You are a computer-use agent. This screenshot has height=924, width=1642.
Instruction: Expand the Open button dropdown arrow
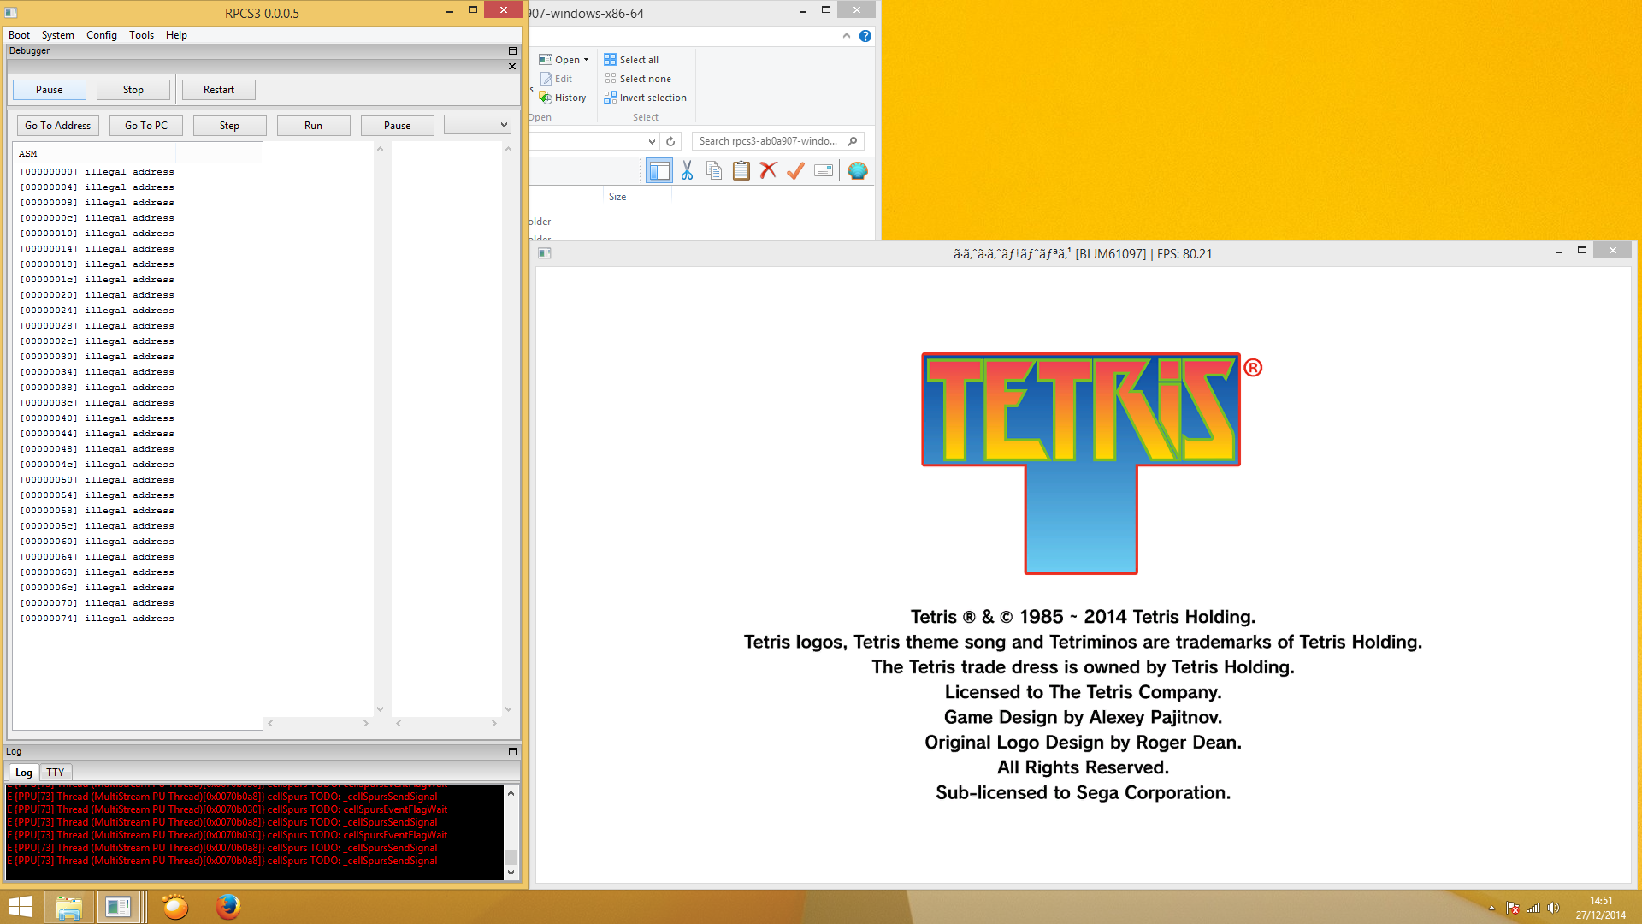click(x=586, y=60)
